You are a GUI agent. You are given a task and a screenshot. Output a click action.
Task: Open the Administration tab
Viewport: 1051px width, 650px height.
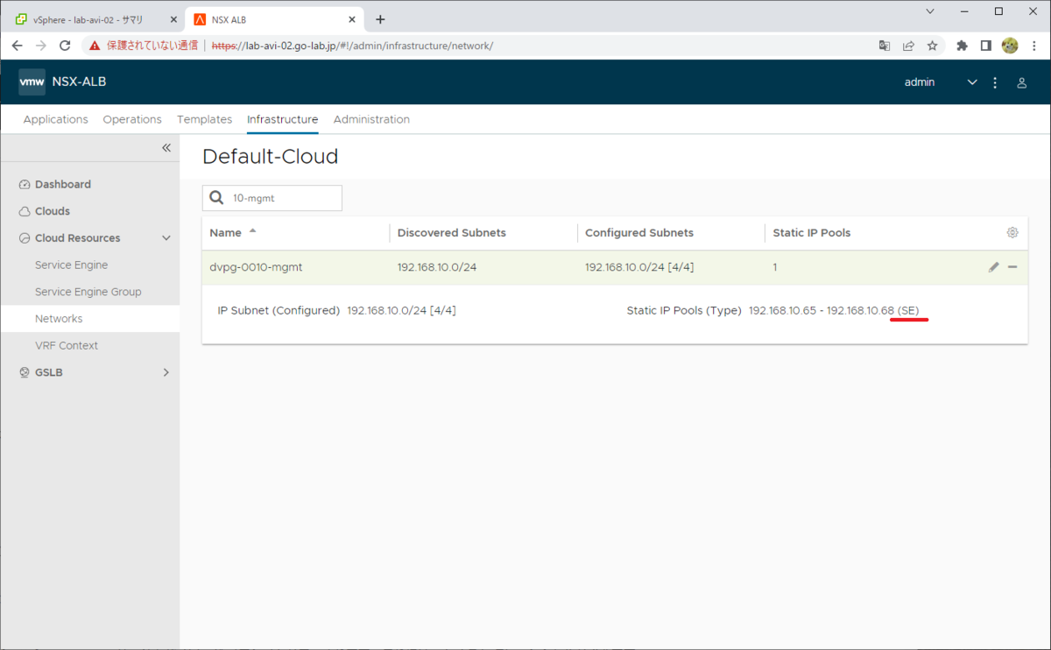point(371,119)
